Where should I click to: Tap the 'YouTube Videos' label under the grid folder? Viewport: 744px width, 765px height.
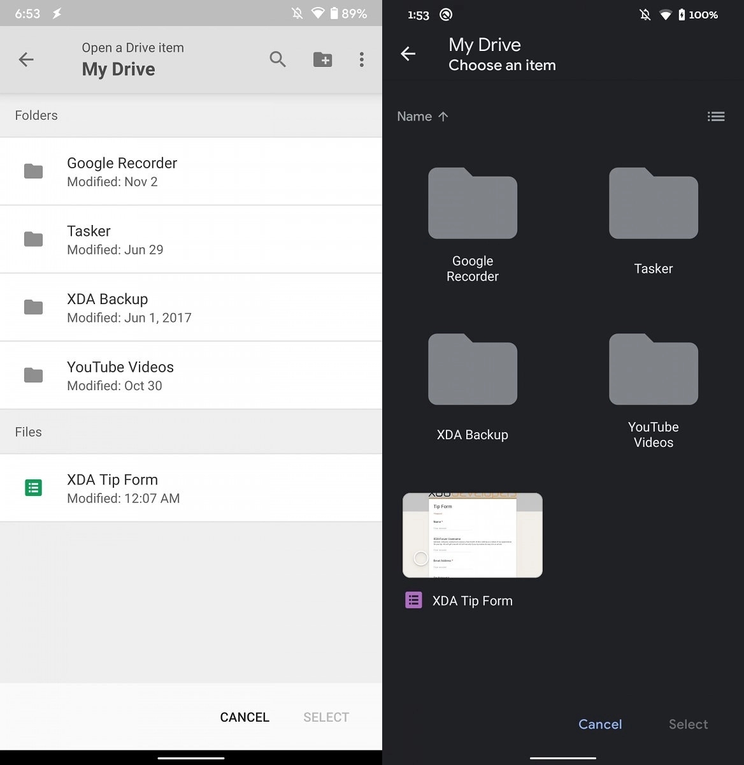coord(654,435)
